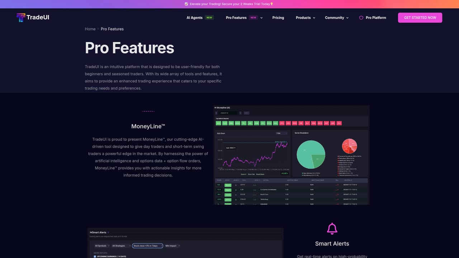Click the NEW badge beside Pro Features

click(x=254, y=18)
